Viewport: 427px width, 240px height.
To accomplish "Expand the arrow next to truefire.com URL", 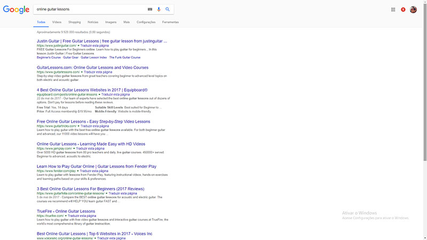I will 66,216.
